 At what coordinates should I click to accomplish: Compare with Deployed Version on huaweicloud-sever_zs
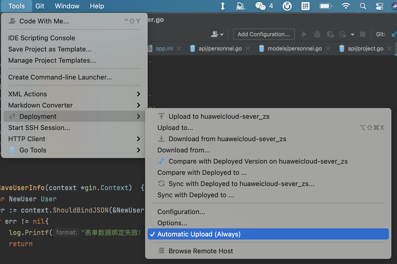click(x=268, y=161)
